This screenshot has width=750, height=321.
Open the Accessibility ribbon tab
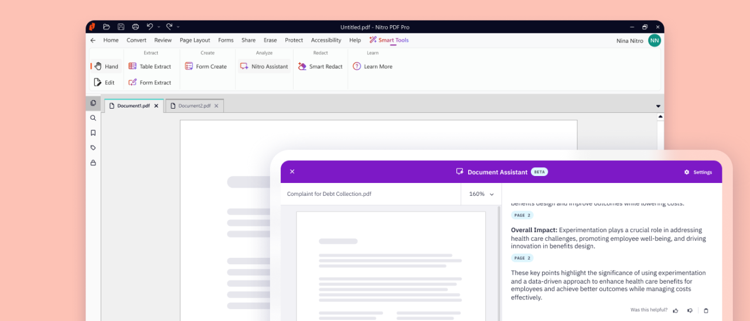point(326,40)
